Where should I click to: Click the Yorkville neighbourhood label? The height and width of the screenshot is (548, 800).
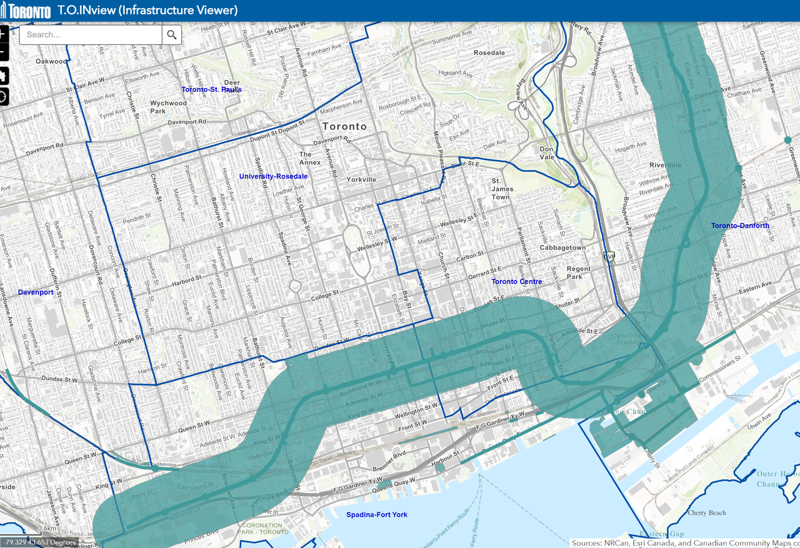[x=361, y=180]
